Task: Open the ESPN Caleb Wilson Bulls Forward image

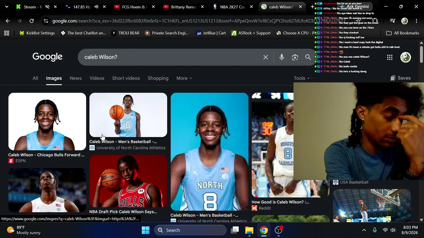Action: [x=47, y=121]
